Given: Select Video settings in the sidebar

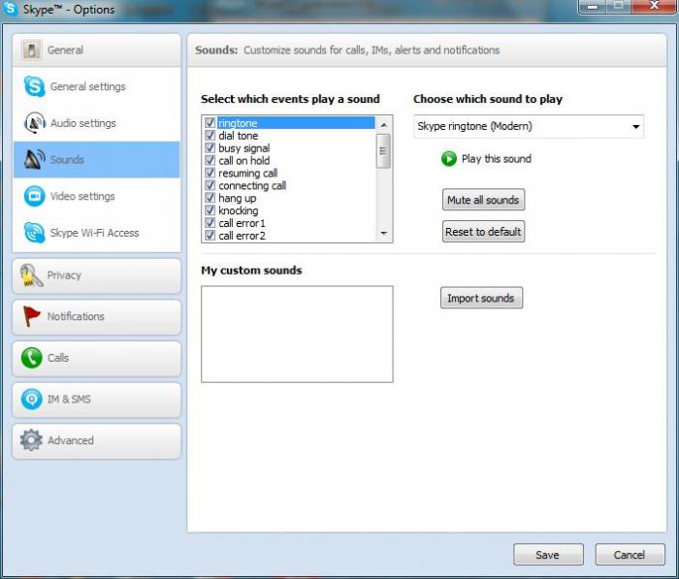Looking at the screenshot, I should 97,196.
